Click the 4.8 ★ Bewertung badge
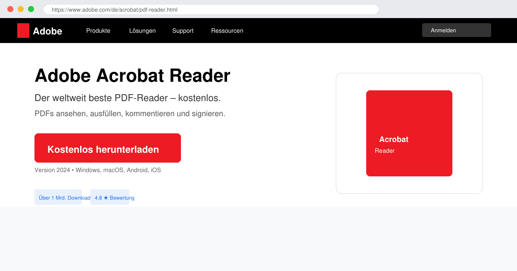Screen dimensions: 517x271 coord(110,197)
